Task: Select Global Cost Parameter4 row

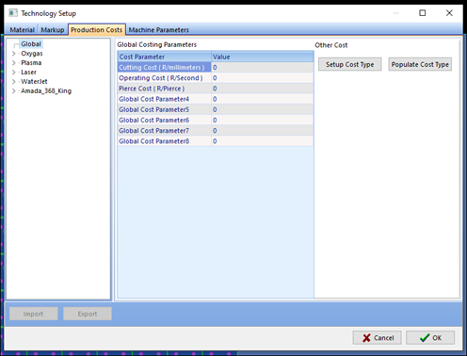Action: pyautogui.click(x=216, y=99)
